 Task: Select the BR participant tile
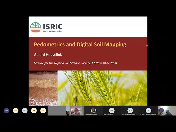coord(112,111)
